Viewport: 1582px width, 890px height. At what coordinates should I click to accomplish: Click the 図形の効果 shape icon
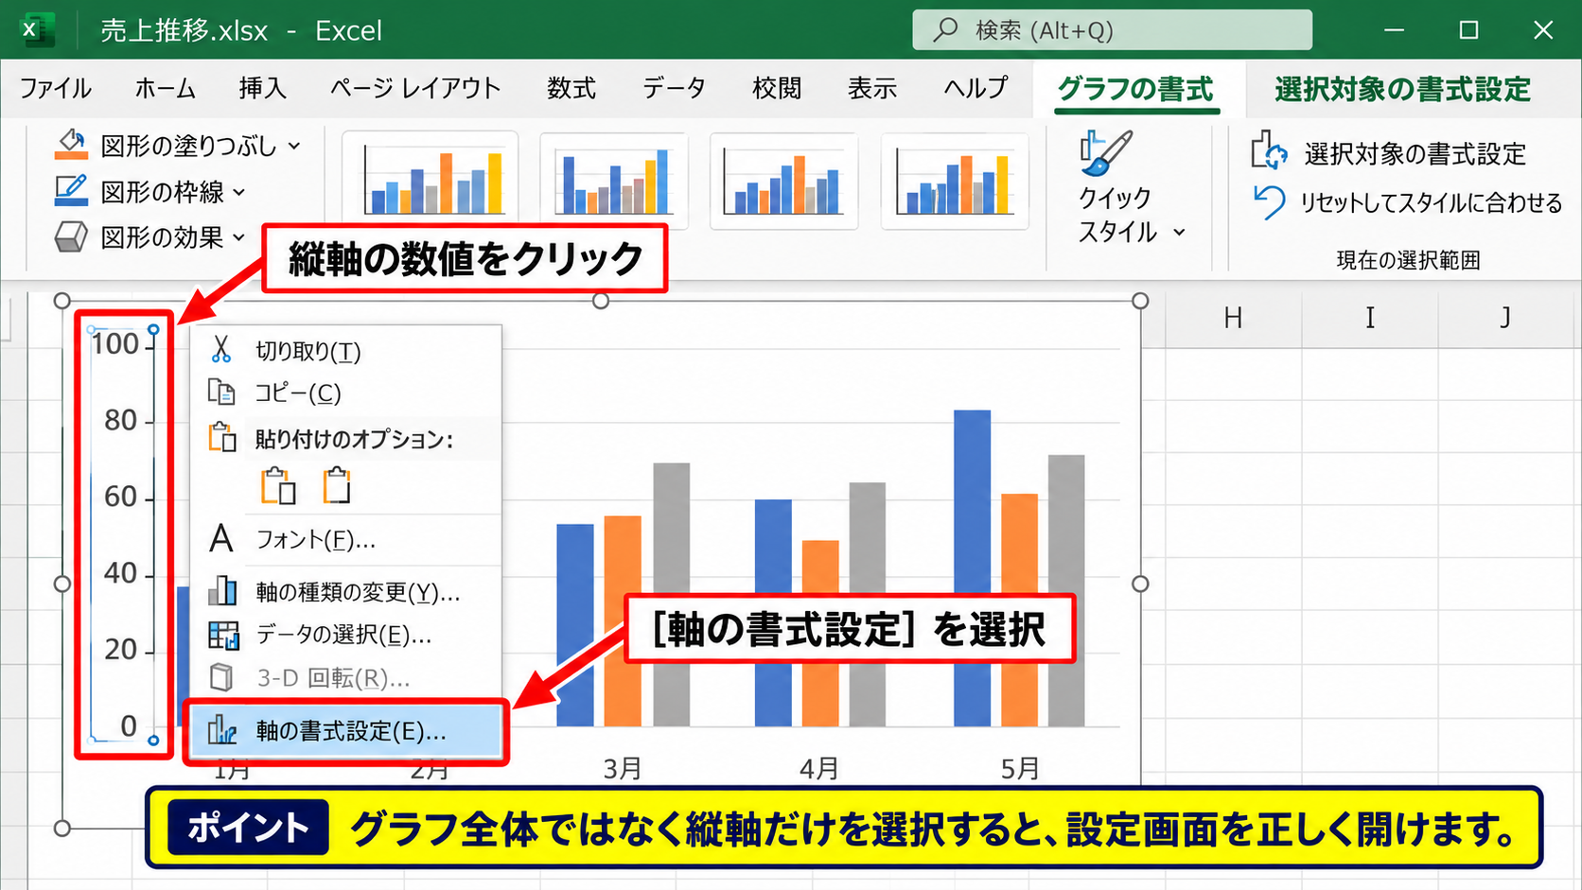(71, 236)
